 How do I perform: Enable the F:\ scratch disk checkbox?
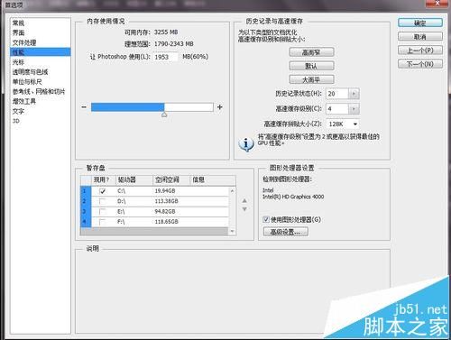(103, 222)
